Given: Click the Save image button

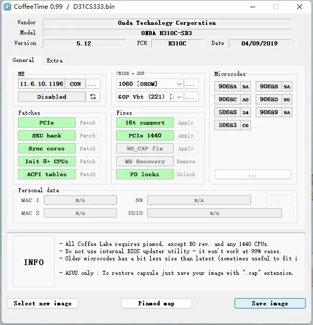Looking at the screenshot, I should 270,303.
